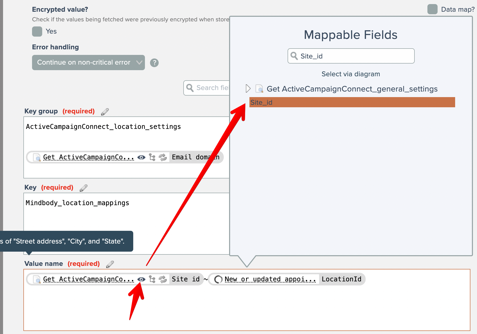This screenshot has width=477, height=334.
Task: Click Mappable Fields search box with Site_id
Action: 351,56
